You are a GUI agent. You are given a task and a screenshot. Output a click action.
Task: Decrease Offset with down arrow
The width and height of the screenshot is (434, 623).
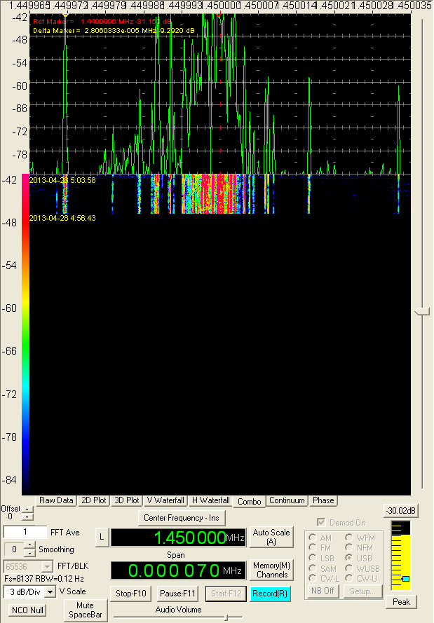pyautogui.click(x=27, y=516)
